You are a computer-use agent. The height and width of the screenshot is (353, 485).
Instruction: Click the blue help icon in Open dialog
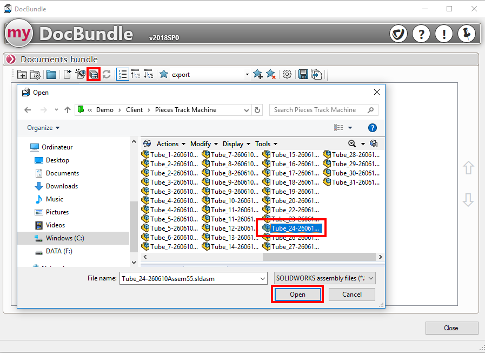pyautogui.click(x=372, y=128)
